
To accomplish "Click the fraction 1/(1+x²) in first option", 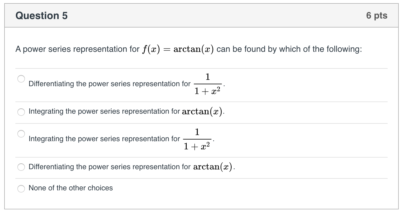I will [x=207, y=84].
